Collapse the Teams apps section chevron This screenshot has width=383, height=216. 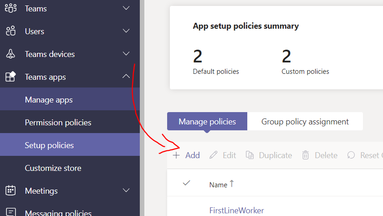click(126, 76)
